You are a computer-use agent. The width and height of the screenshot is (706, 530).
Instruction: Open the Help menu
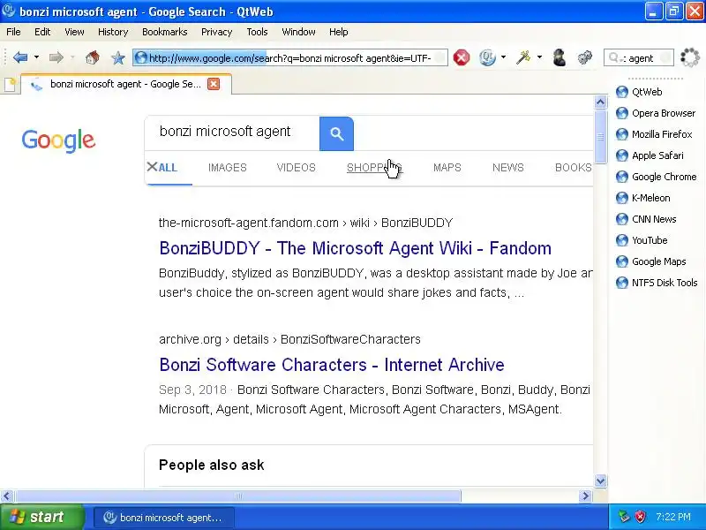coord(338,32)
